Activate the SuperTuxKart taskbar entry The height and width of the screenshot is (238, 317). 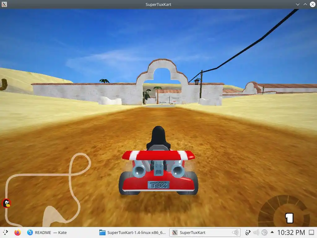(205, 232)
